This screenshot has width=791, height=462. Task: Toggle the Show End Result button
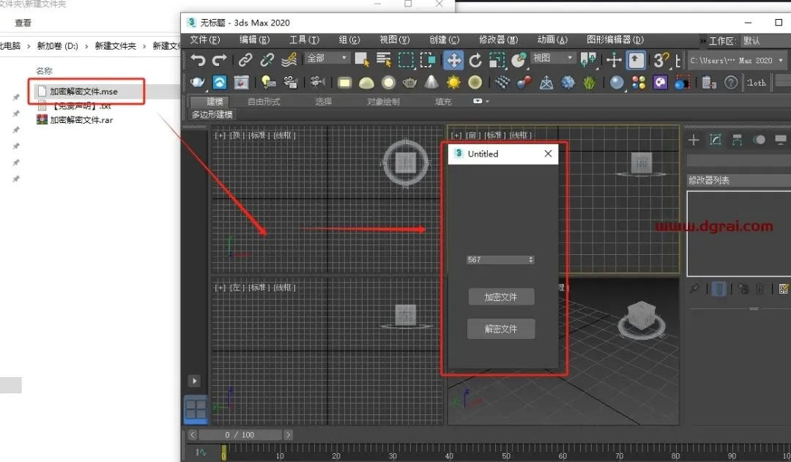coord(719,289)
